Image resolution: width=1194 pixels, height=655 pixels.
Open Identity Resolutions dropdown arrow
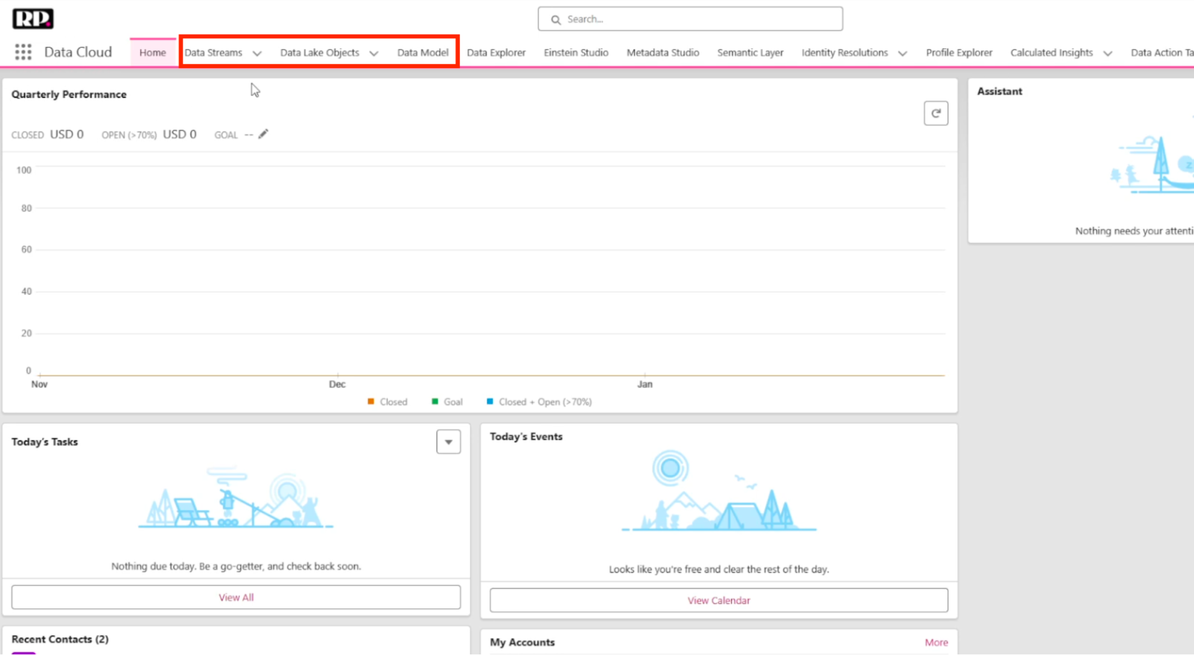pos(903,53)
